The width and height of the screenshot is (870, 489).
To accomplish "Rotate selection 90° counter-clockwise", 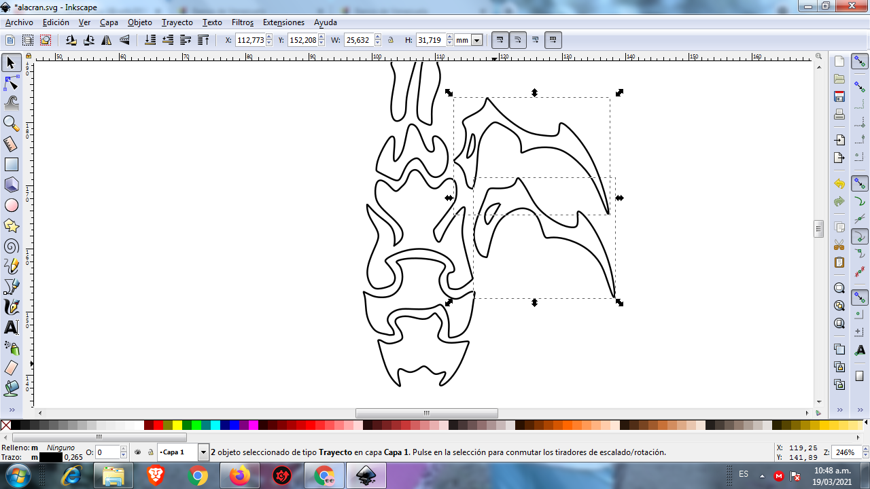I will (71, 40).
